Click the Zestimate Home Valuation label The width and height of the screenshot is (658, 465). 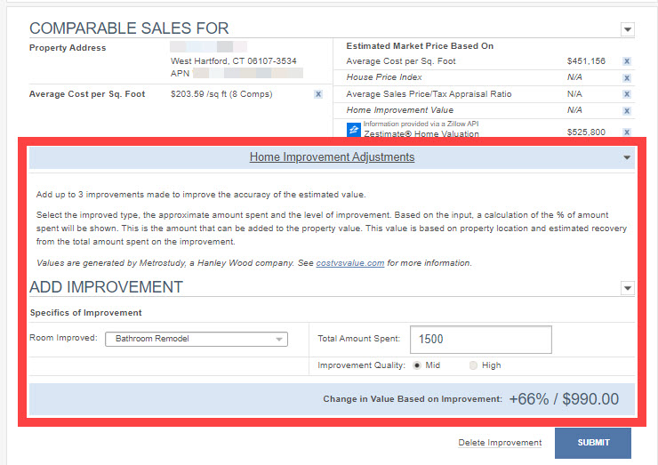click(x=421, y=134)
